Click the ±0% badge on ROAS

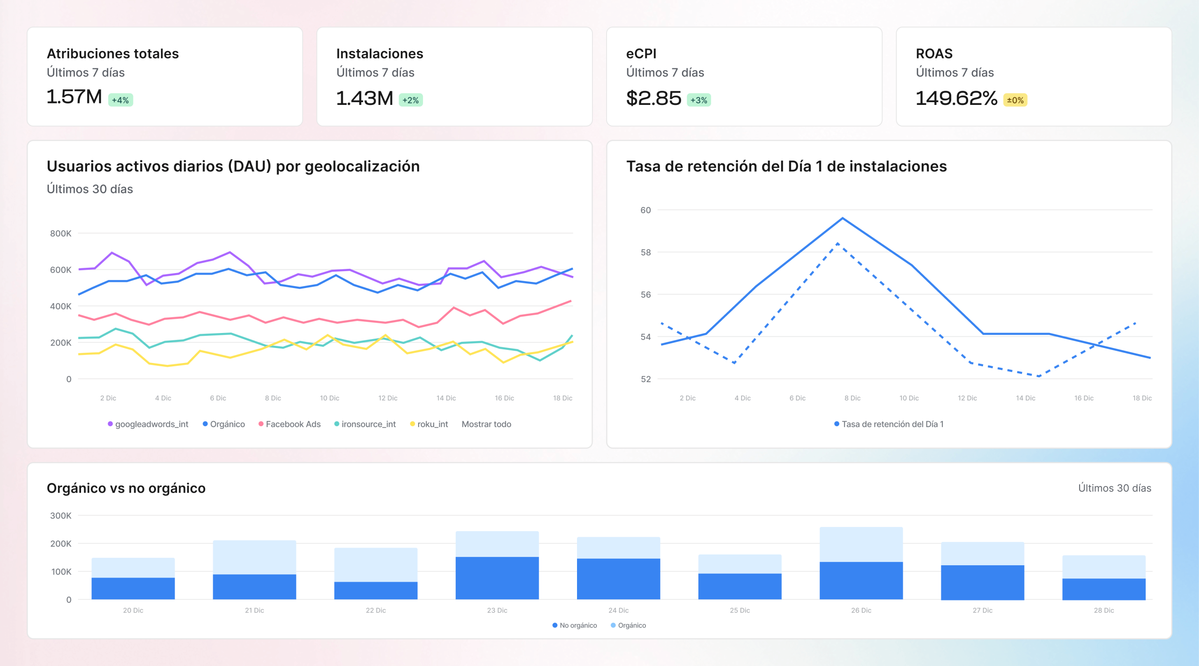pos(1015,100)
